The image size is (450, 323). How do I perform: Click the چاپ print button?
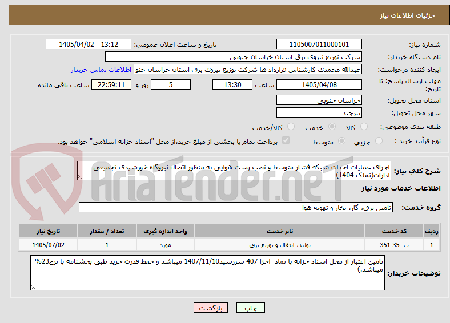[250, 308]
